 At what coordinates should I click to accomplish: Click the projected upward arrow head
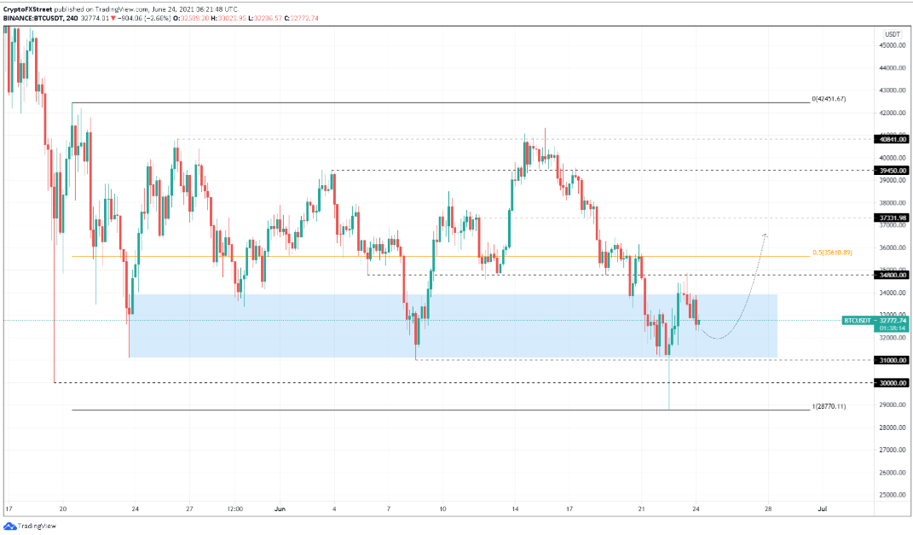click(766, 233)
